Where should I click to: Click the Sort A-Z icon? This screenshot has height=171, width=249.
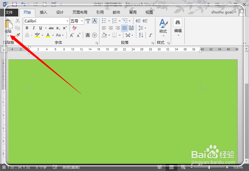[141, 35]
